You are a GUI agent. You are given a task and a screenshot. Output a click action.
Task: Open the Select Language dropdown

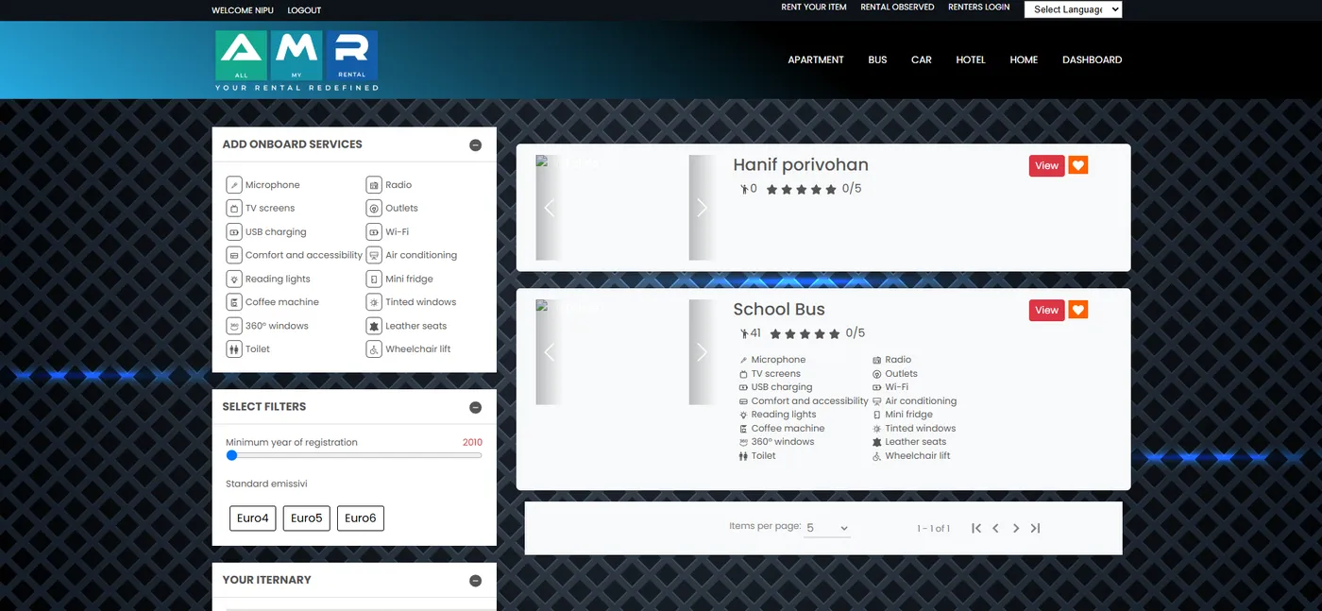click(1074, 9)
